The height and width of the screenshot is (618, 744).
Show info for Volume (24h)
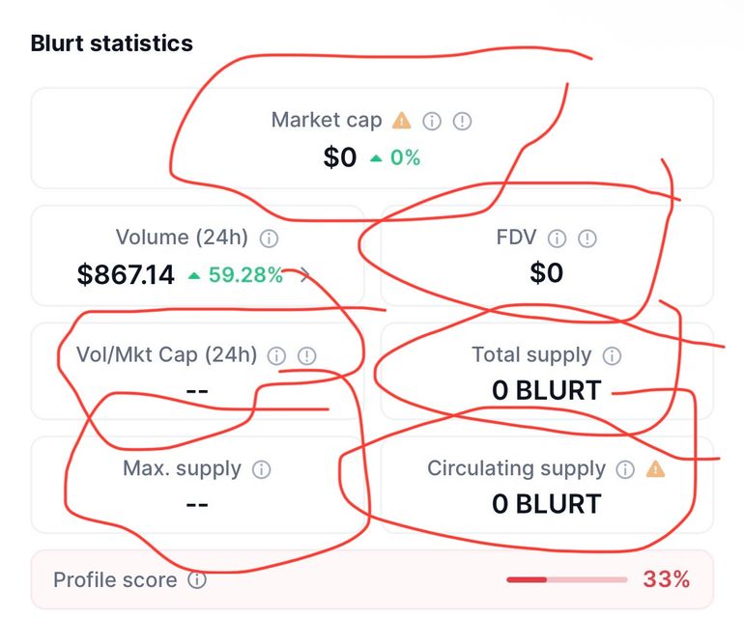pos(270,238)
